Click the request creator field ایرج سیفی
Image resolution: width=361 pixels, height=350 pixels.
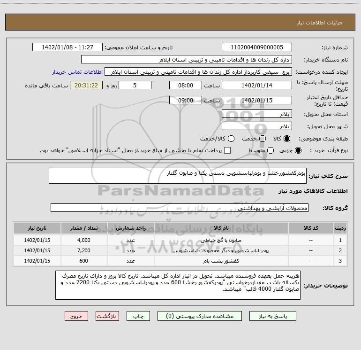[198, 72]
